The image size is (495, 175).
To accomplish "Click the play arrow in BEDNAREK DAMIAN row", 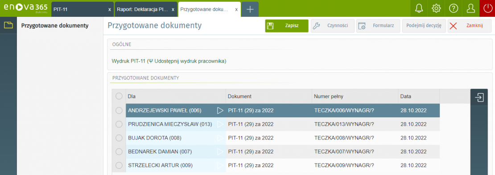I will (x=220, y=151).
